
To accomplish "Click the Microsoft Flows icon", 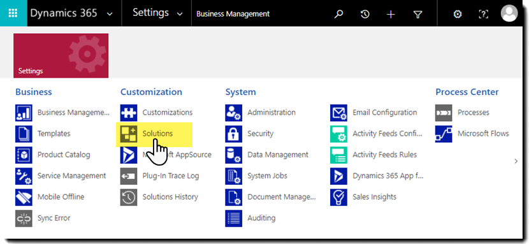I will tap(444, 134).
